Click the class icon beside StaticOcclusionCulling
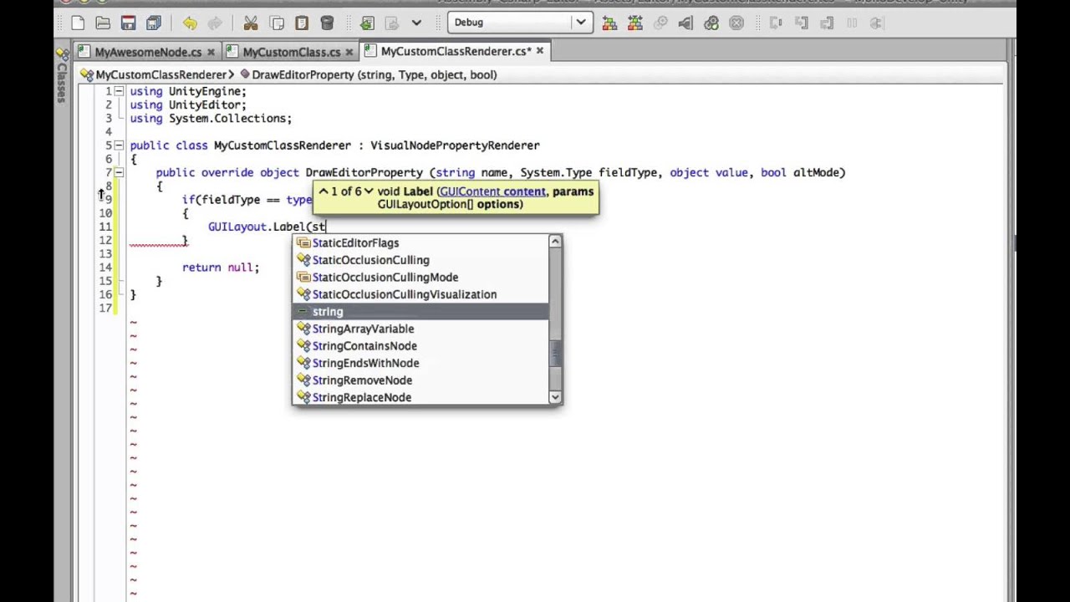This screenshot has width=1070, height=602. [303, 260]
